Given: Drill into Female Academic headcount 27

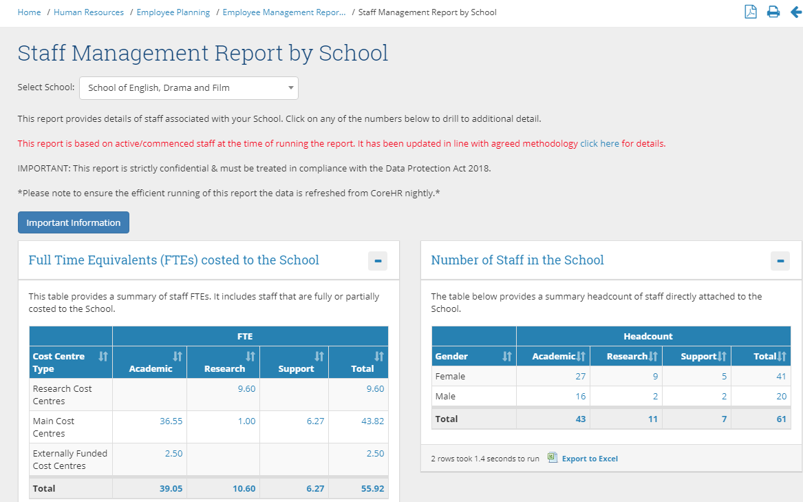Looking at the screenshot, I should pos(580,377).
